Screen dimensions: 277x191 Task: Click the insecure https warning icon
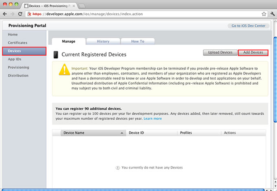click(29, 14)
